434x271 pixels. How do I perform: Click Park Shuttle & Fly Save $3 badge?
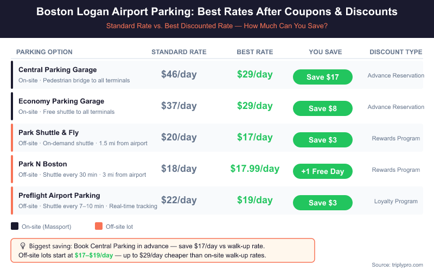coord(323,140)
